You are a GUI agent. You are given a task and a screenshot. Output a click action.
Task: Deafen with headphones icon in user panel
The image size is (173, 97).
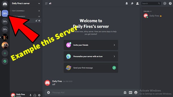[x=35, y=95]
